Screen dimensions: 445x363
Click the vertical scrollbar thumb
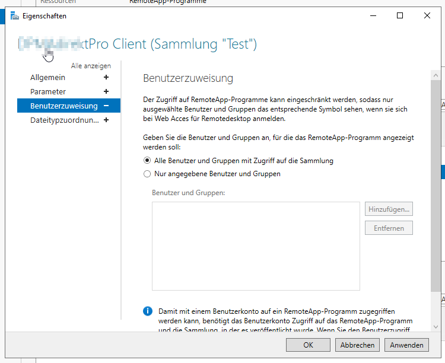[436, 186]
